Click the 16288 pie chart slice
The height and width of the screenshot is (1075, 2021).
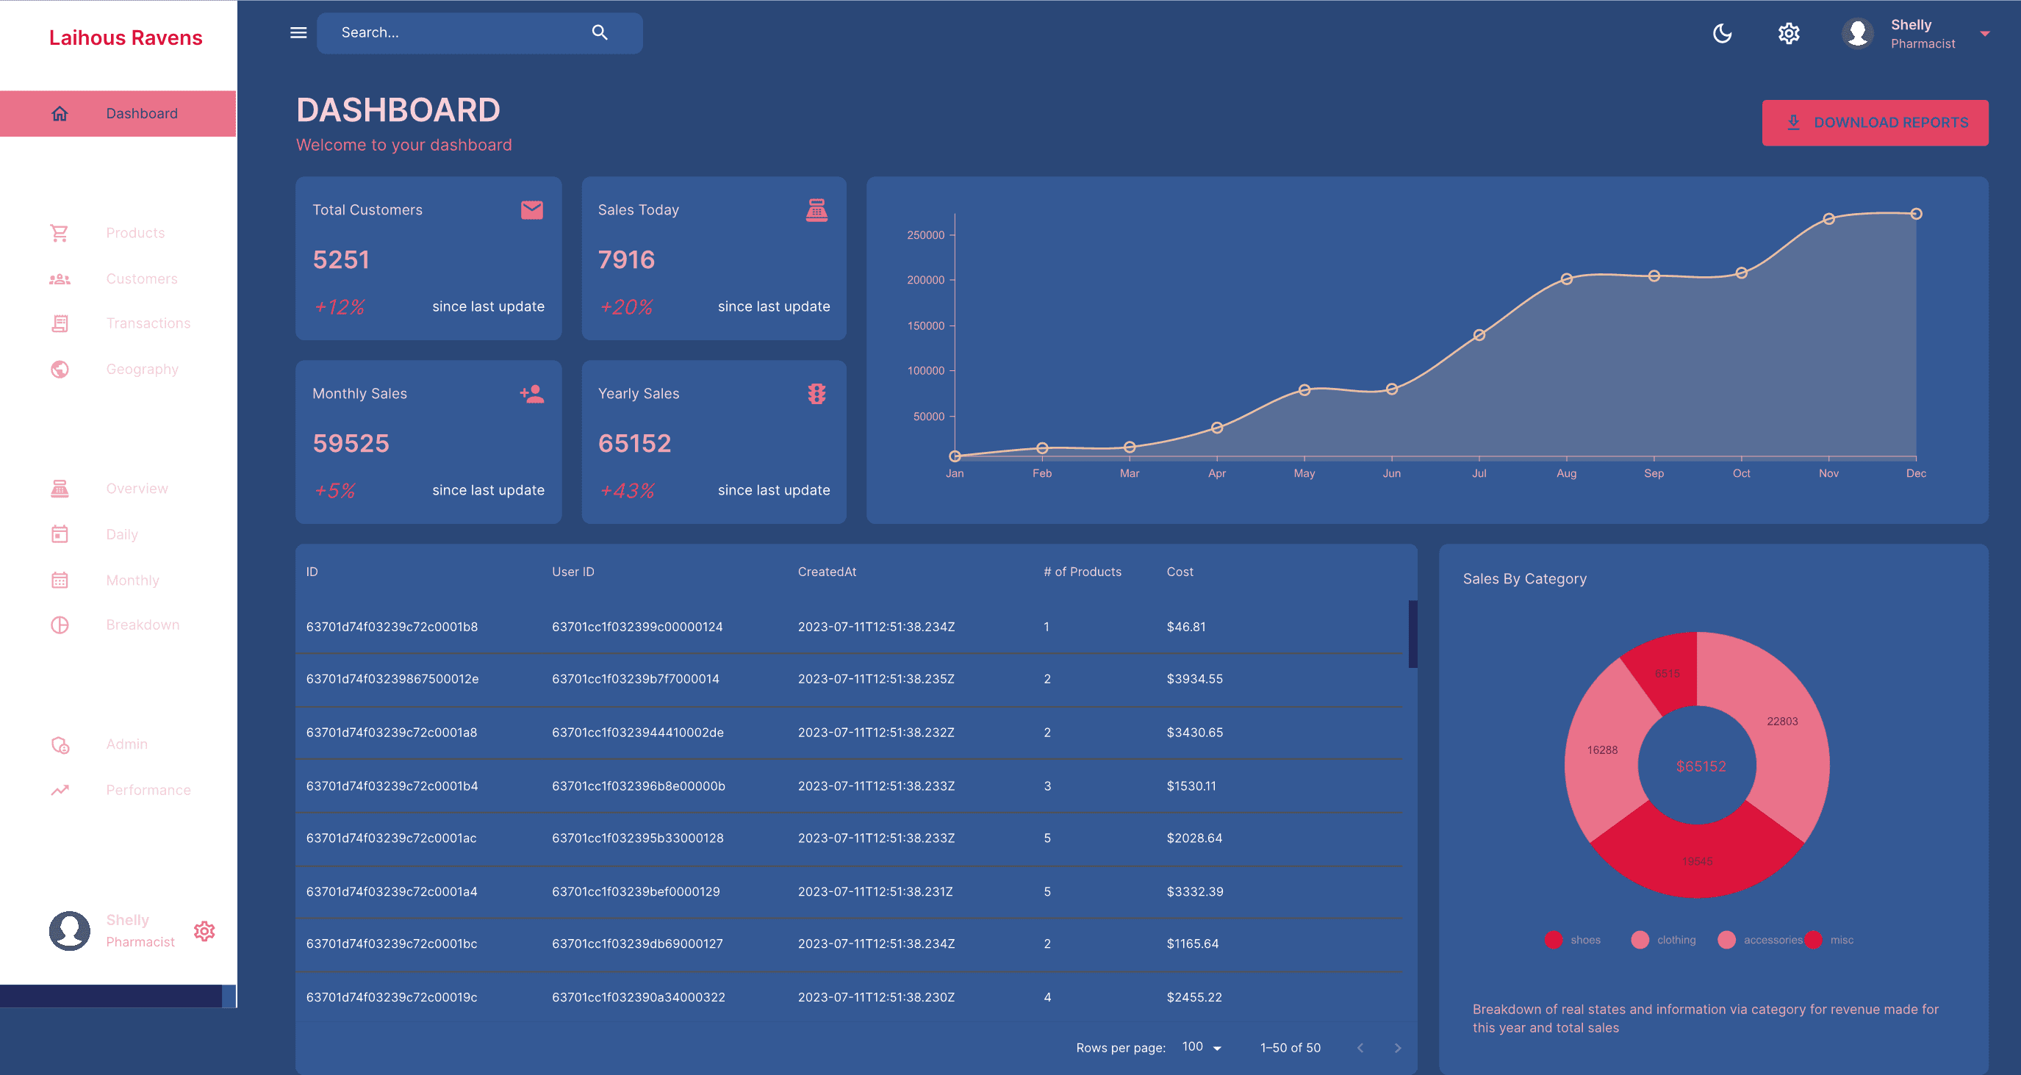click(1603, 750)
